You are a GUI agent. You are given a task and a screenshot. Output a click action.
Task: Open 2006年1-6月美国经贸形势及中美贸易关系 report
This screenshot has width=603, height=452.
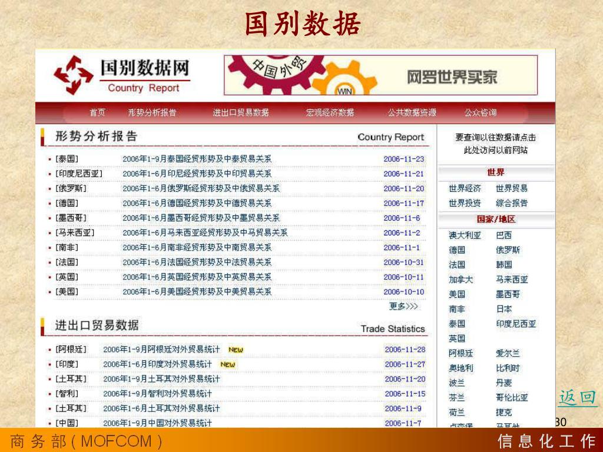197,292
